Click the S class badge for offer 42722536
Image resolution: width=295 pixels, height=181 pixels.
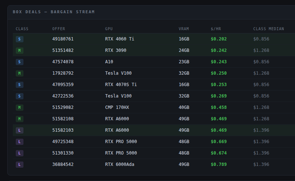pos(20,96)
